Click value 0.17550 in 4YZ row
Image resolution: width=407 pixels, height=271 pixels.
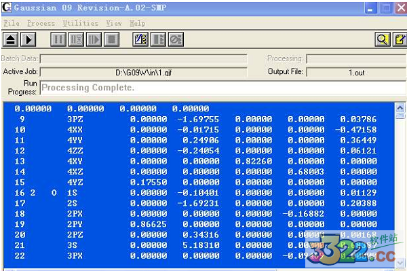click(149, 182)
